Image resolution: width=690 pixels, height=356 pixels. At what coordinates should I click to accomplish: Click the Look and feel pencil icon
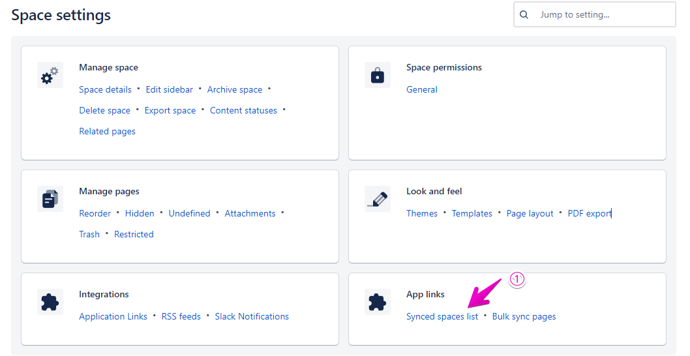pos(378,199)
